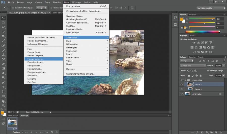This screenshot has width=227, height=134.
Task: Enable the Sélection automatique checkbox
Action: pos(13,8)
